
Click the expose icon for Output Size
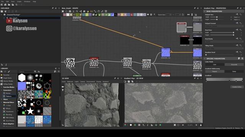(x=237, y=14)
